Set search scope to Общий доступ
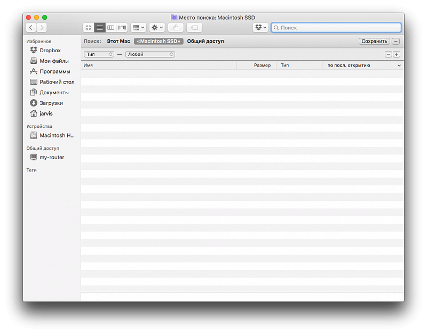 tap(205, 41)
